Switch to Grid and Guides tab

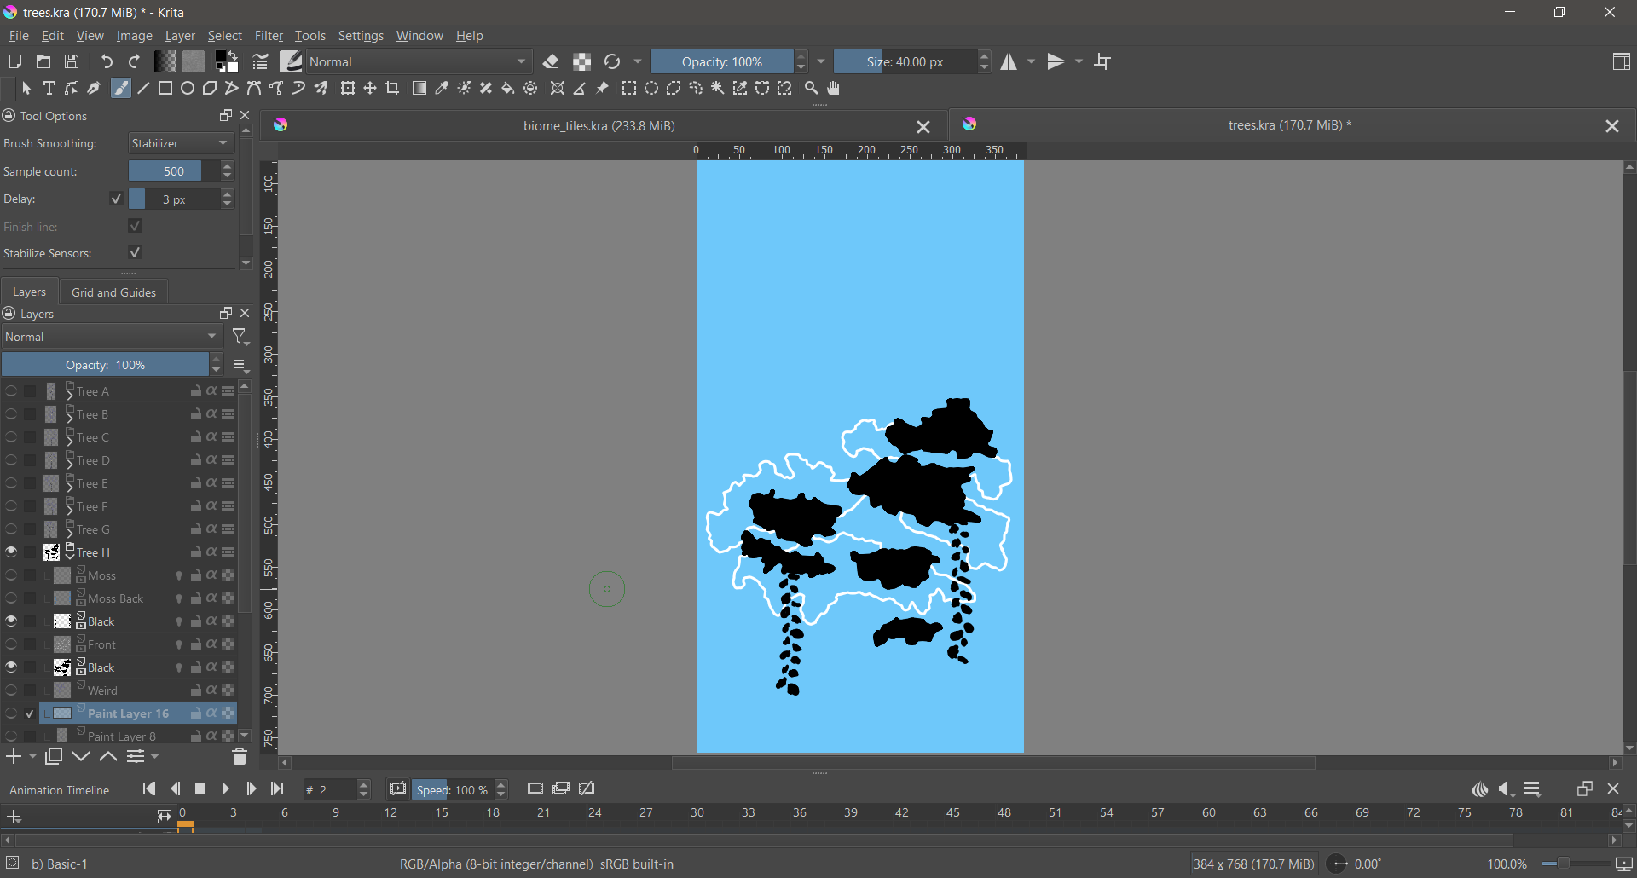click(113, 292)
